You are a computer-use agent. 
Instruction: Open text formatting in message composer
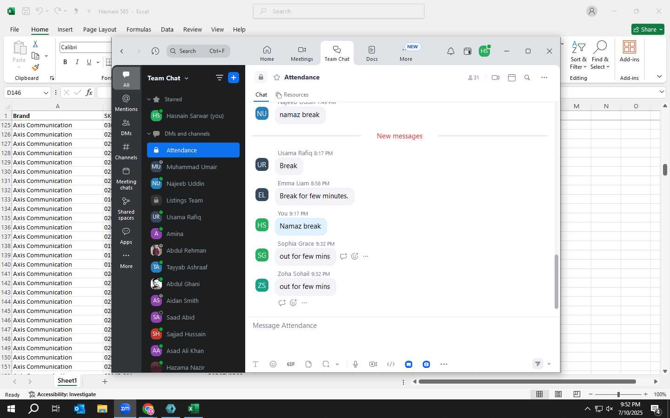[x=255, y=364]
